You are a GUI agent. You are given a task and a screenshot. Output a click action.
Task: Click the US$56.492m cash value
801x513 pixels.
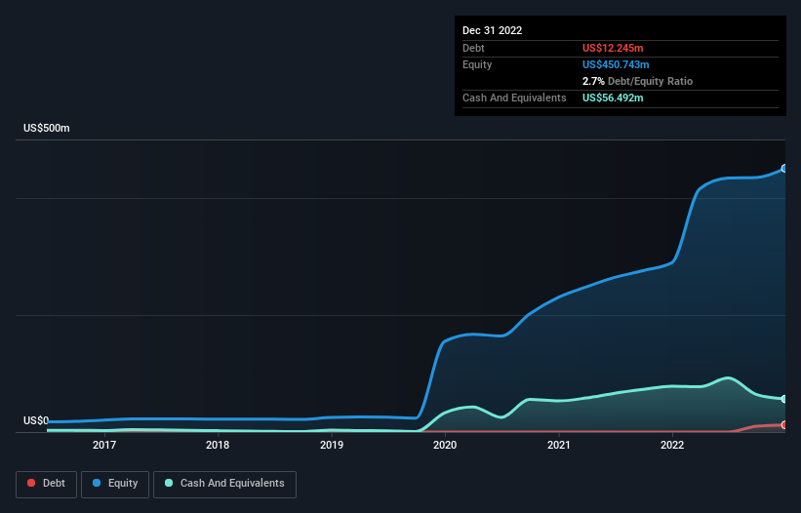(613, 98)
